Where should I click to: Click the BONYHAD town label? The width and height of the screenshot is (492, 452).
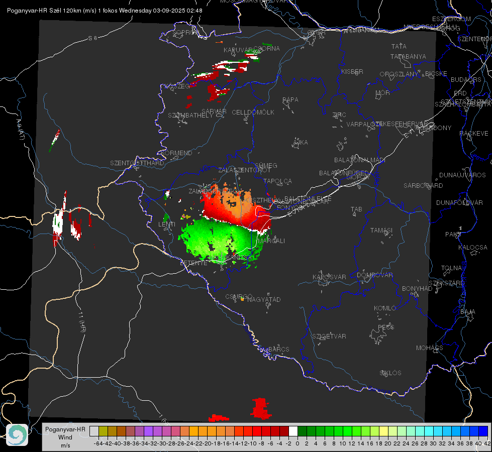point(417,289)
